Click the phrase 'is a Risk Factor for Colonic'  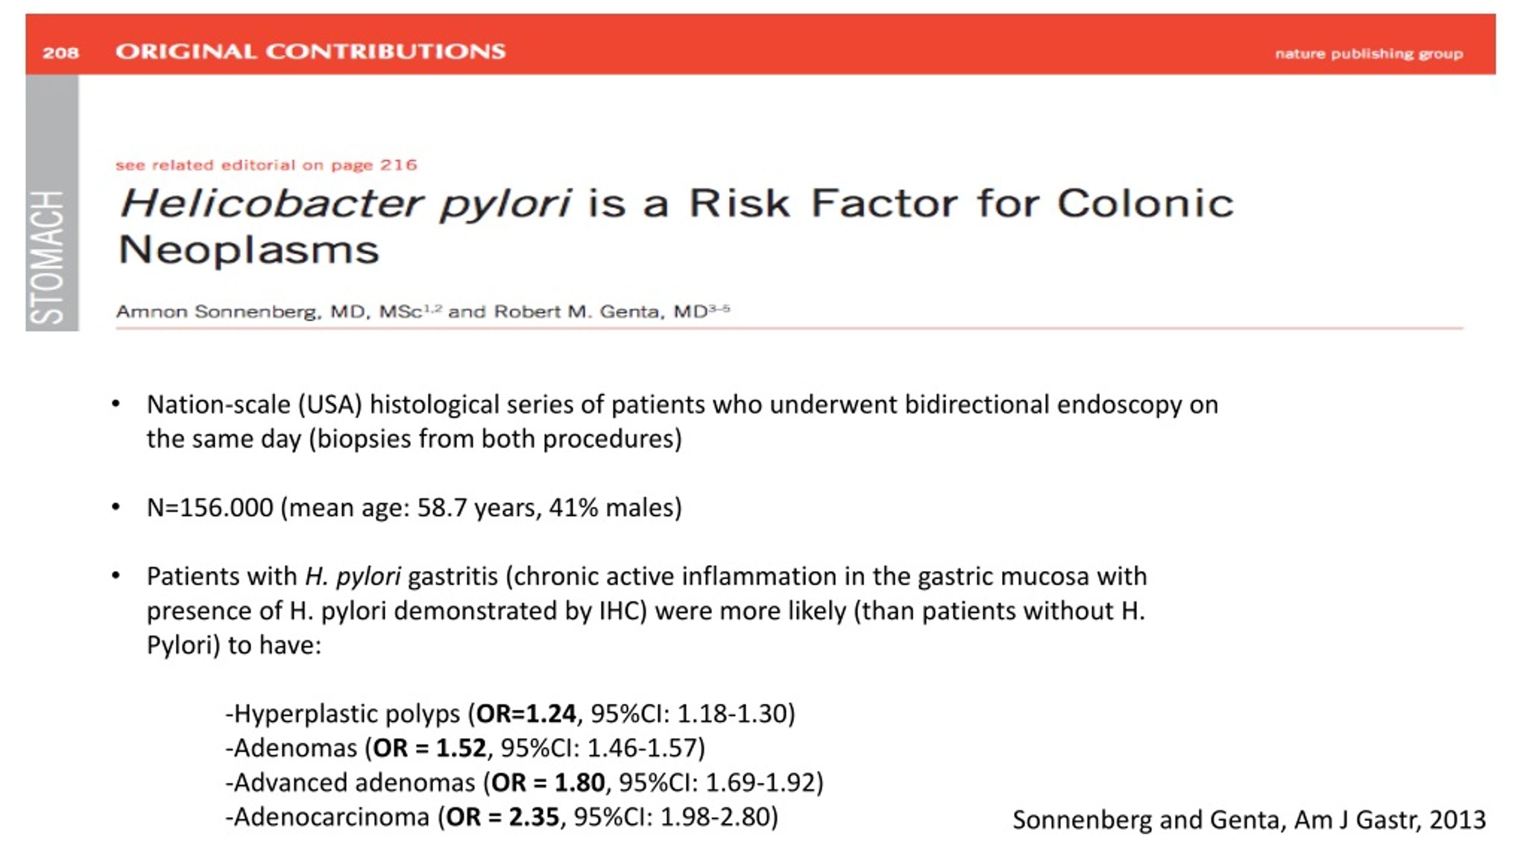[911, 203]
